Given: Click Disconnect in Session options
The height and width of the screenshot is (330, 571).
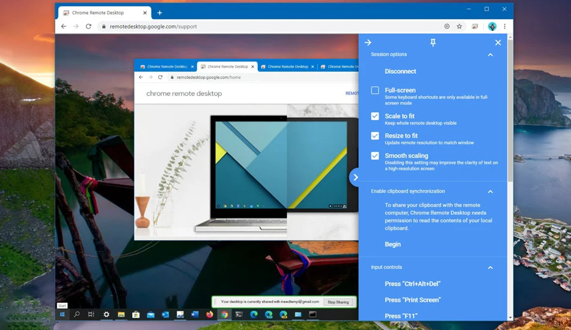Looking at the screenshot, I should click(400, 71).
